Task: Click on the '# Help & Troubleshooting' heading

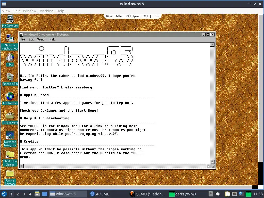Action: [x=45, y=118]
